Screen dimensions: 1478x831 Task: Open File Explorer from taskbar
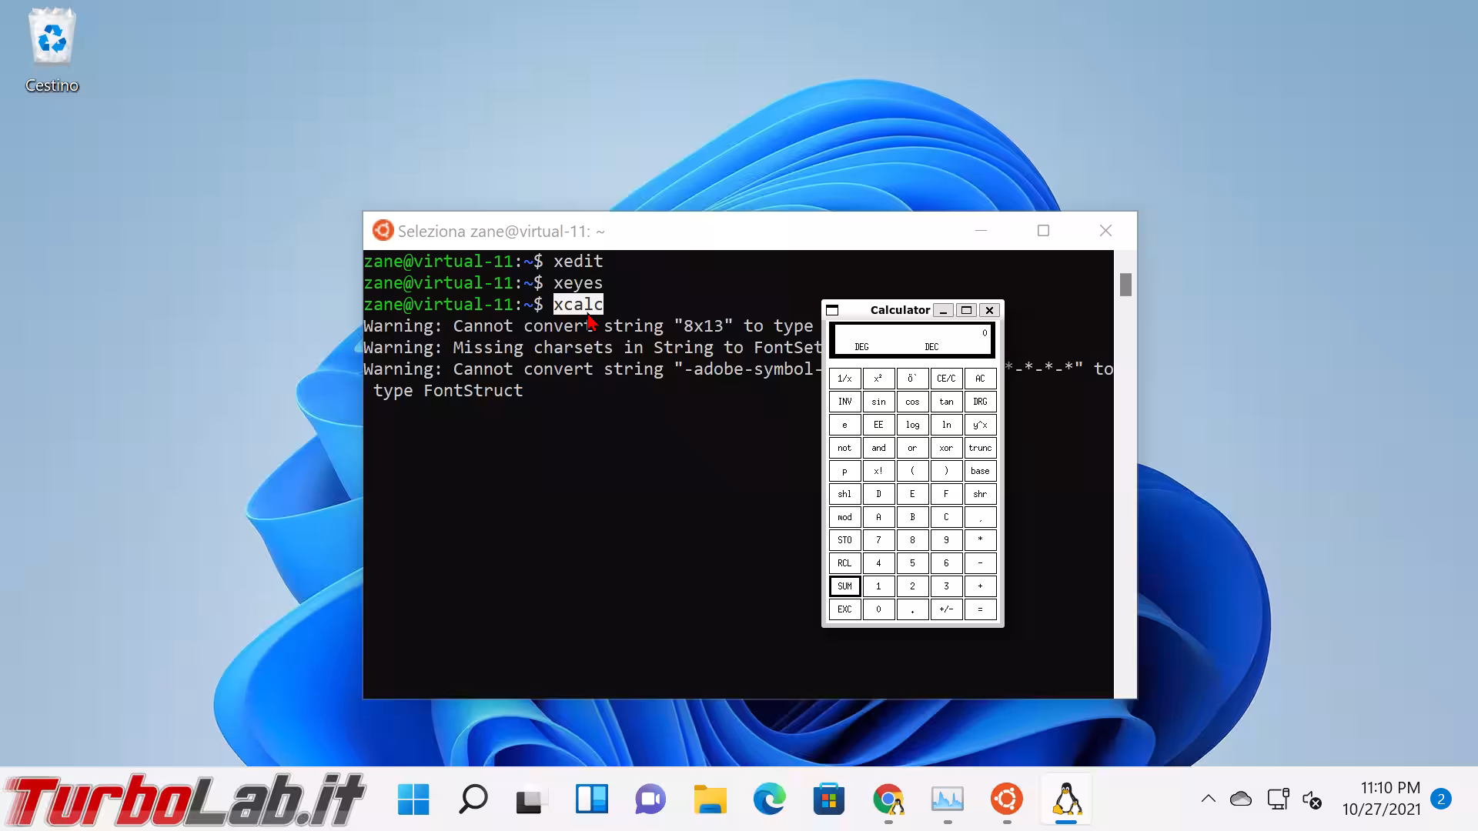point(710,799)
